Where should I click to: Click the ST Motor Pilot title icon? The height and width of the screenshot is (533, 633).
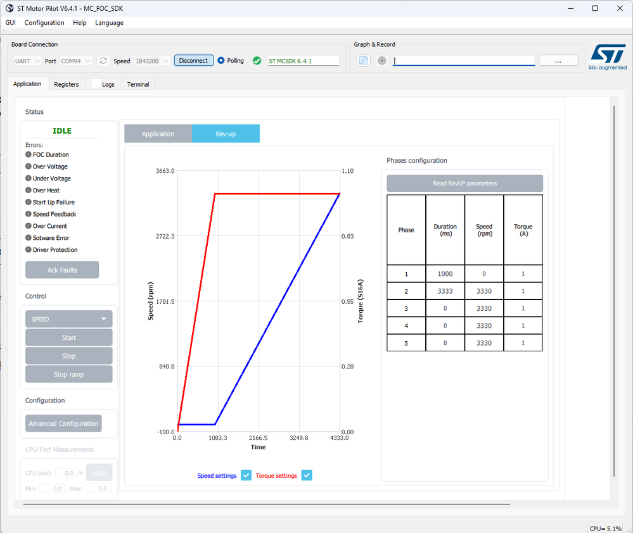click(10, 8)
